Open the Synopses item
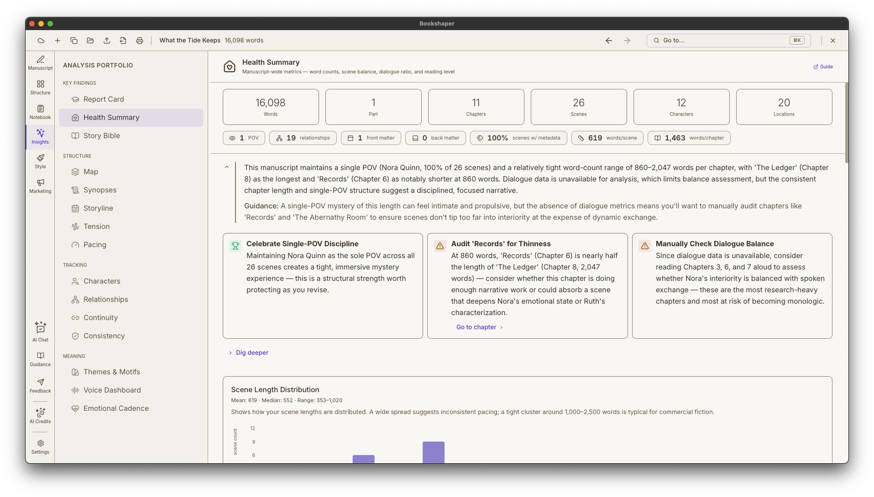Image resolution: width=874 pixels, height=497 pixels. 131,190
